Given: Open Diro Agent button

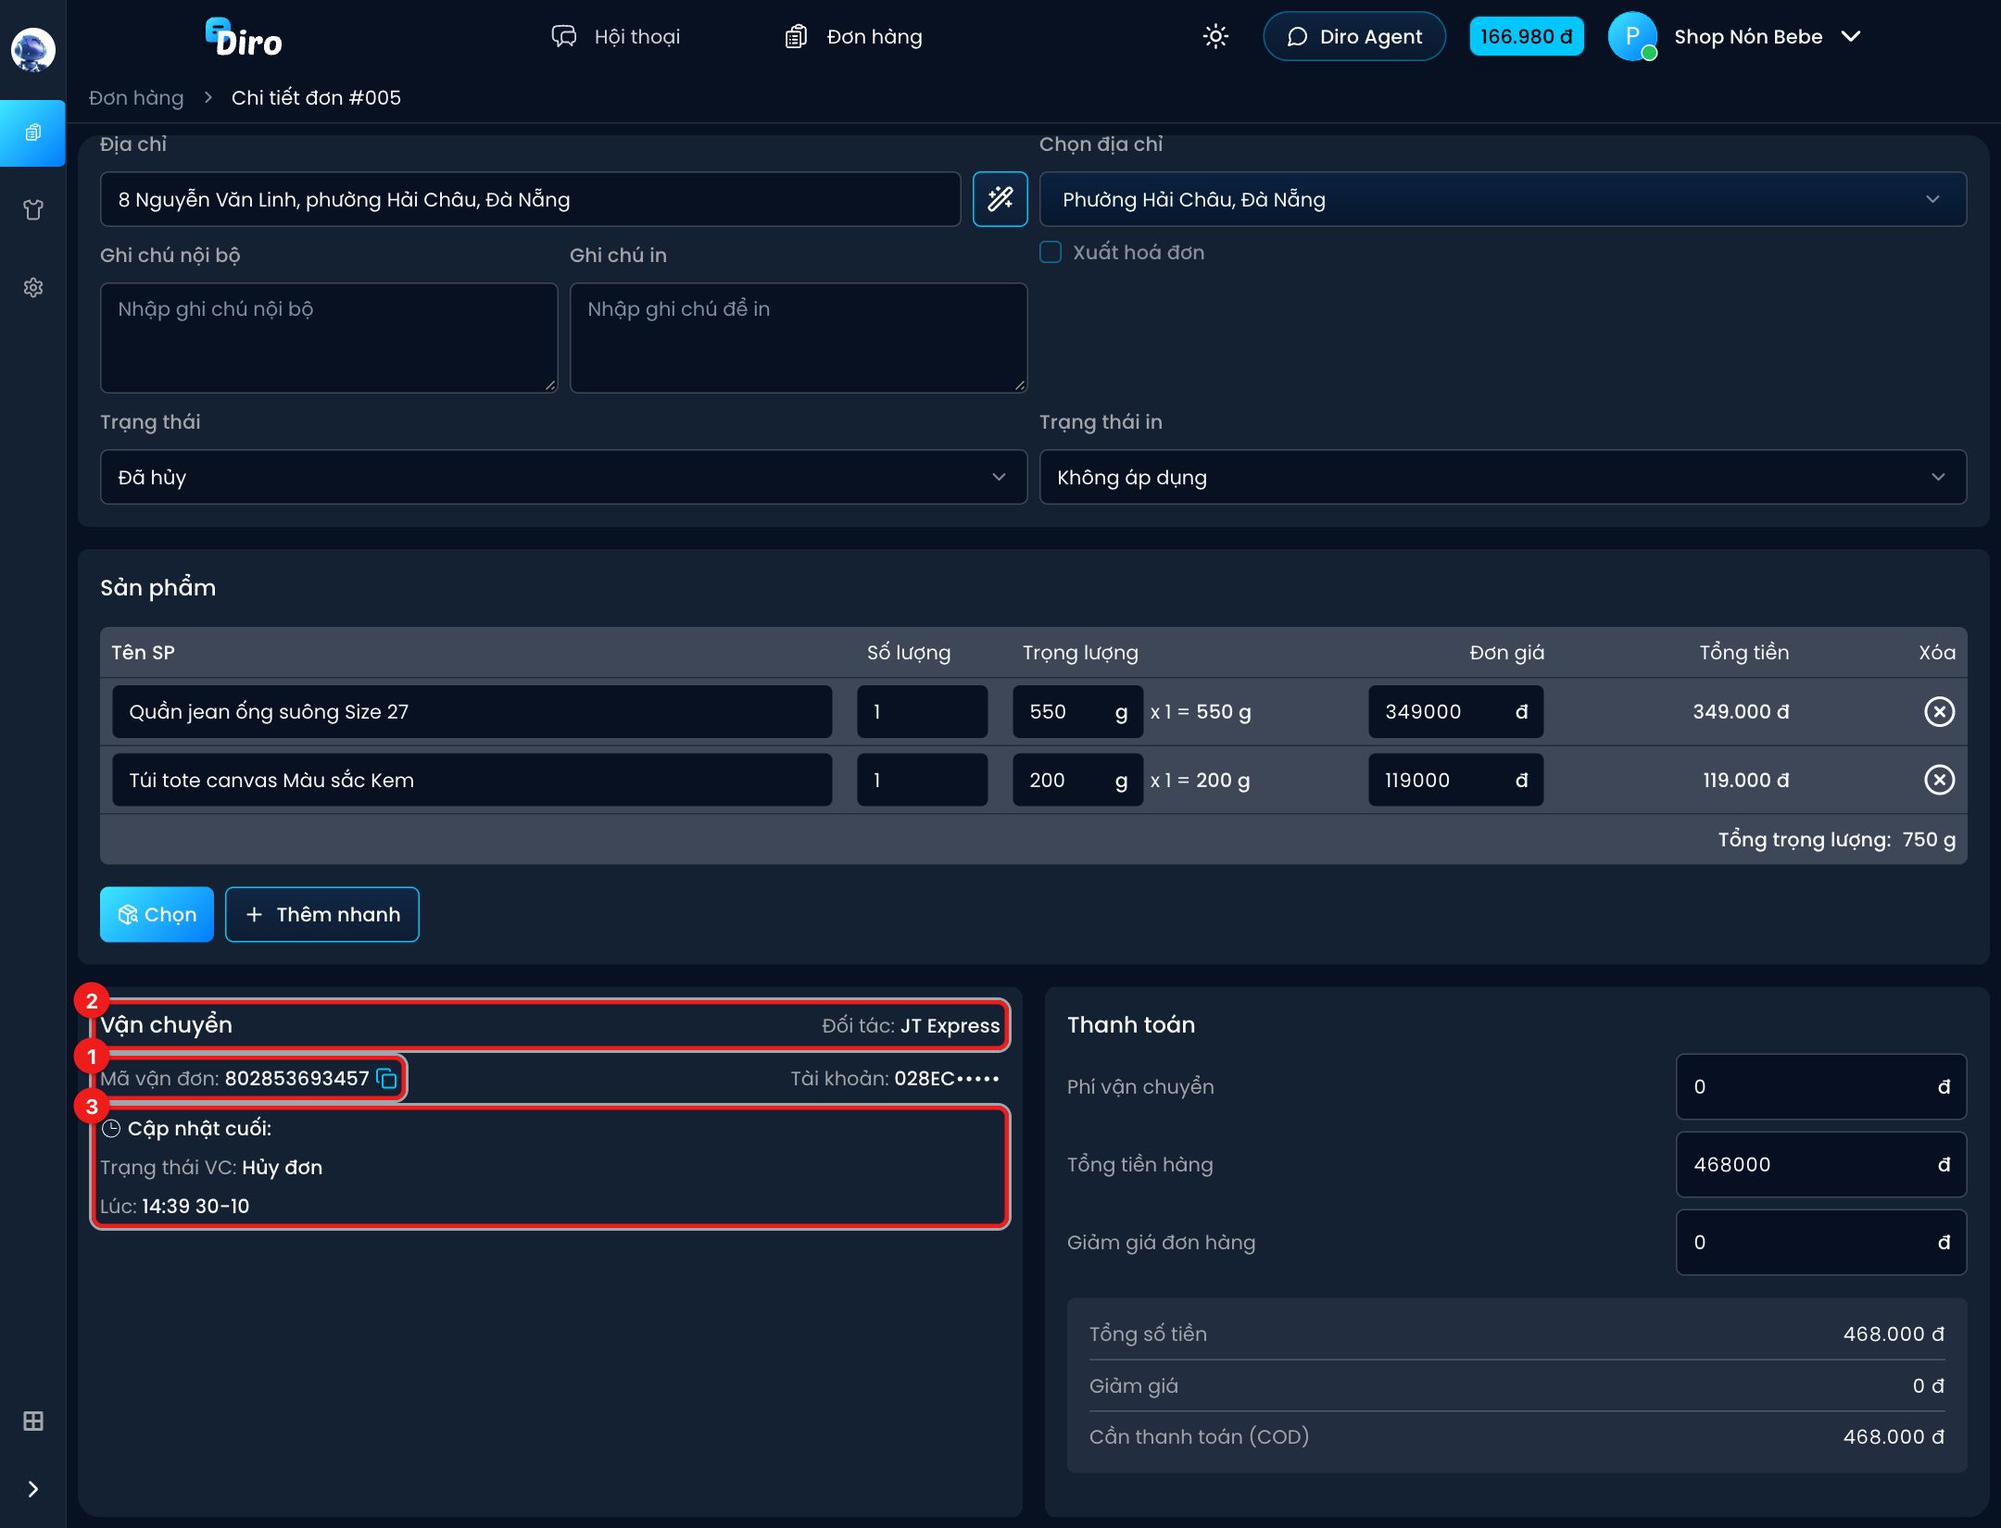Looking at the screenshot, I should click(x=1354, y=37).
